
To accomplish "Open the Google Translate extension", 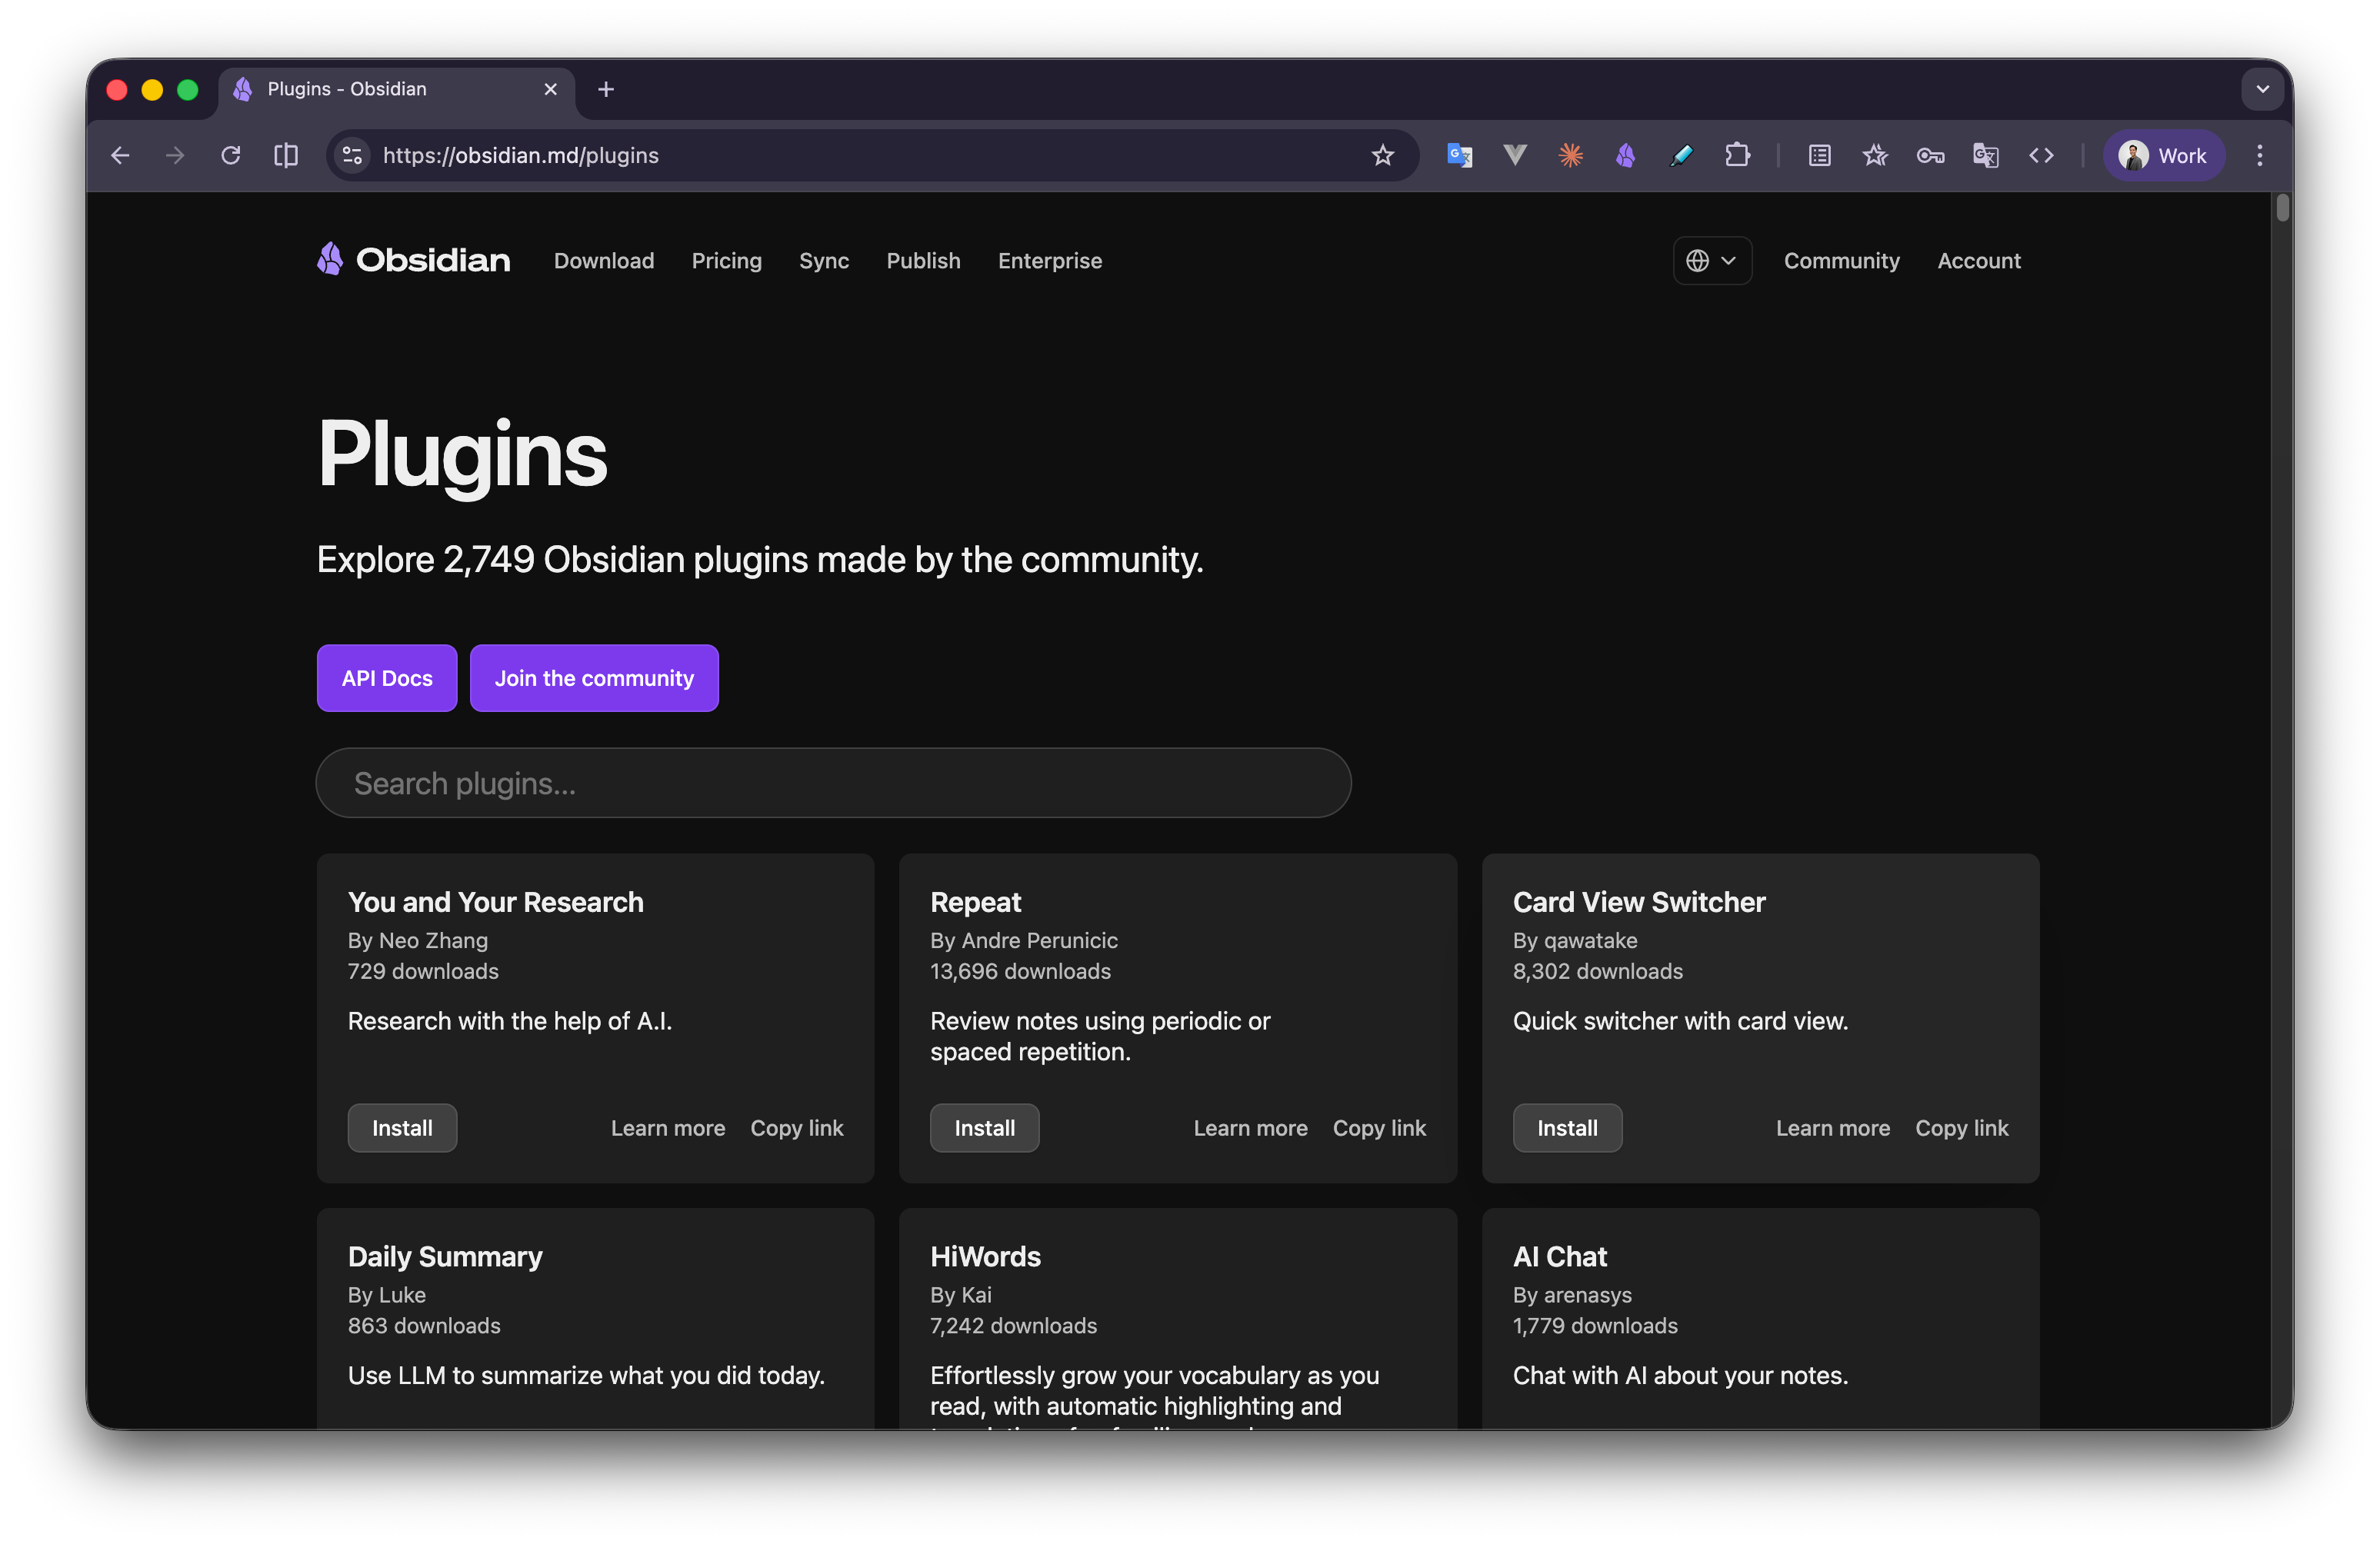I will (1459, 155).
